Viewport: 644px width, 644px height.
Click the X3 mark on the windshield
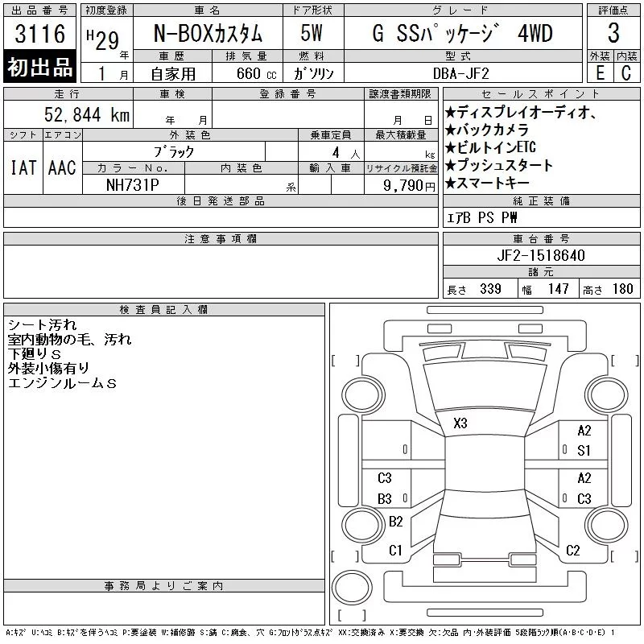[x=460, y=423]
